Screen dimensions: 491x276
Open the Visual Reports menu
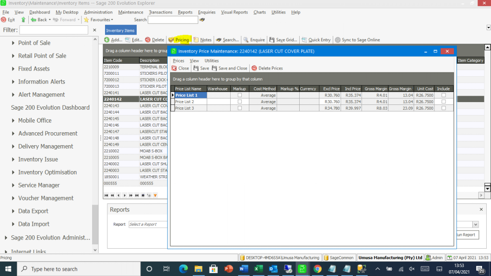234,12
